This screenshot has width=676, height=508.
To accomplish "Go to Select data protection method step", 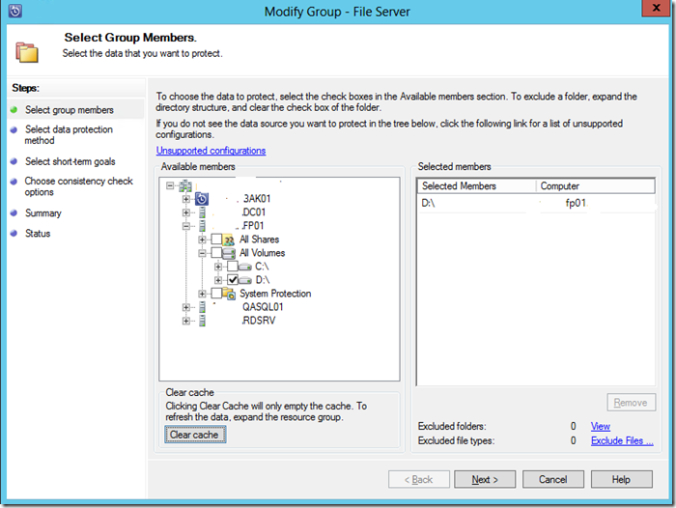I will [69, 135].
